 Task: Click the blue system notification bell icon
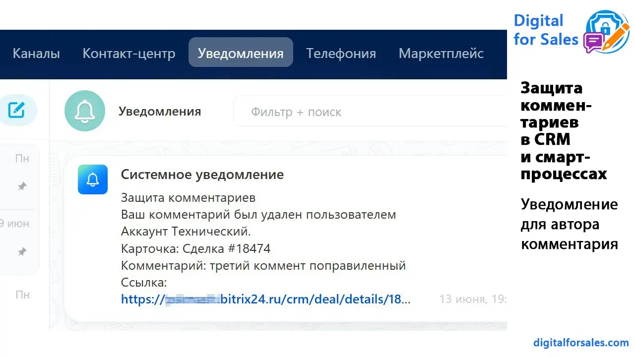(93, 179)
